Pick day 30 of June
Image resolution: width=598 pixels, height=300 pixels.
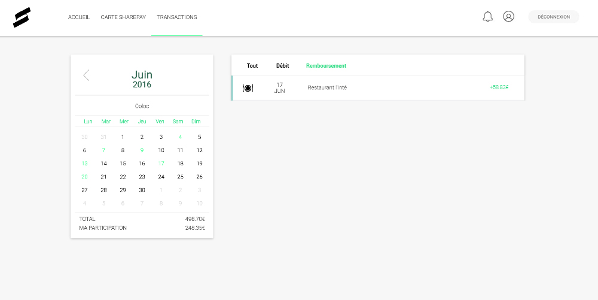[142, 190]
